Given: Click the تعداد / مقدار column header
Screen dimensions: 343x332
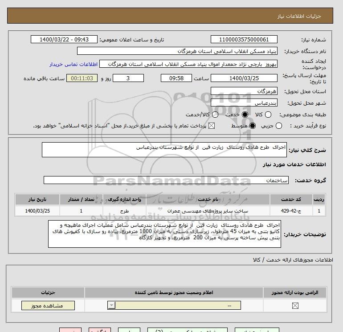Looking at the screenshot, I should tap(81, 199).
